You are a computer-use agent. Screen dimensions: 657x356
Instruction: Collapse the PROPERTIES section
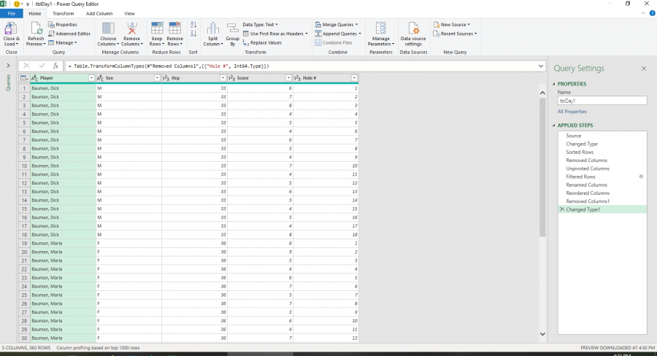coord(554,84)
